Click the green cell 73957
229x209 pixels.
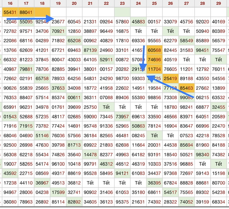(122, 116)
